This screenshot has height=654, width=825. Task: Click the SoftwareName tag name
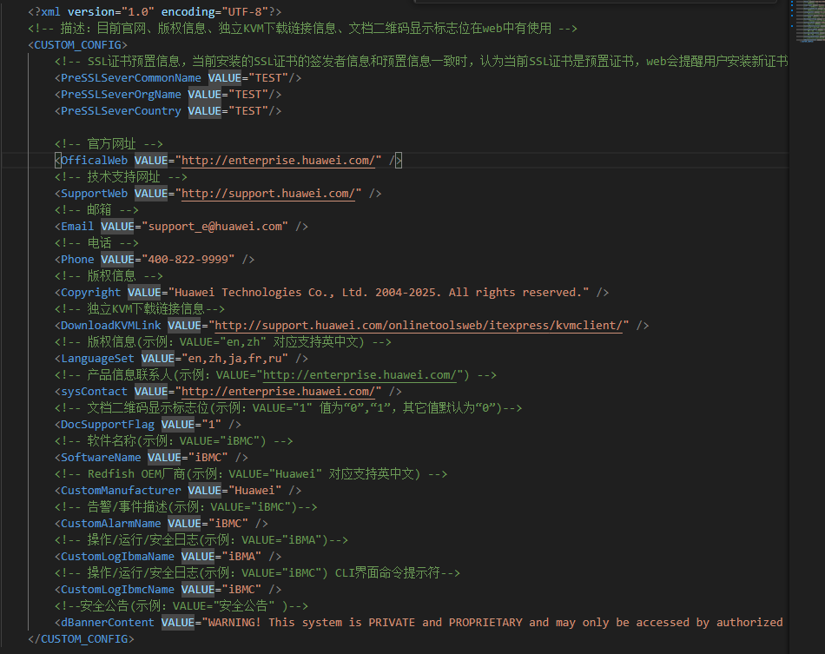tap(101, 458)
